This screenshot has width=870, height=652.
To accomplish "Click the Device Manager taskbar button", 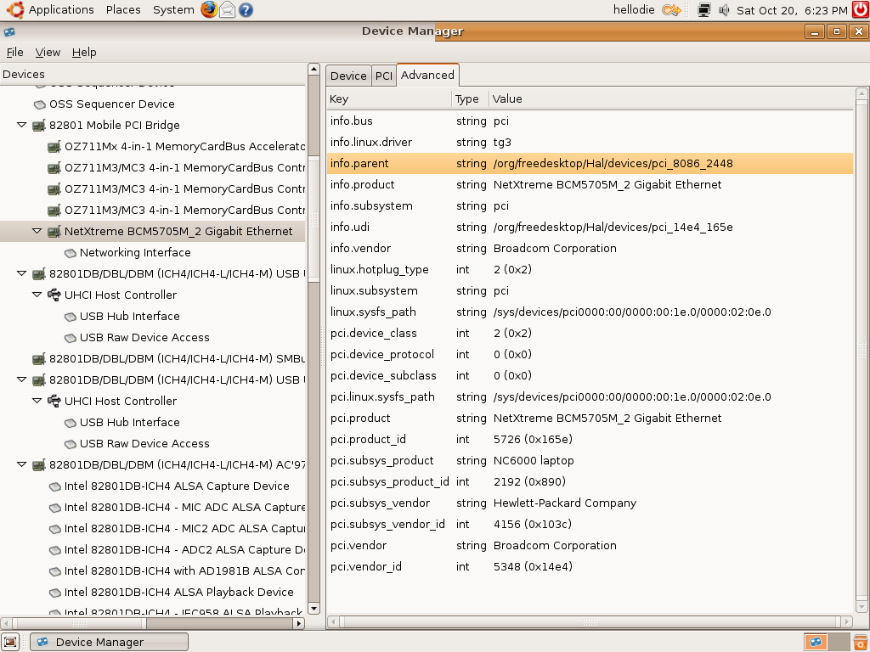I will pos(99,642).
